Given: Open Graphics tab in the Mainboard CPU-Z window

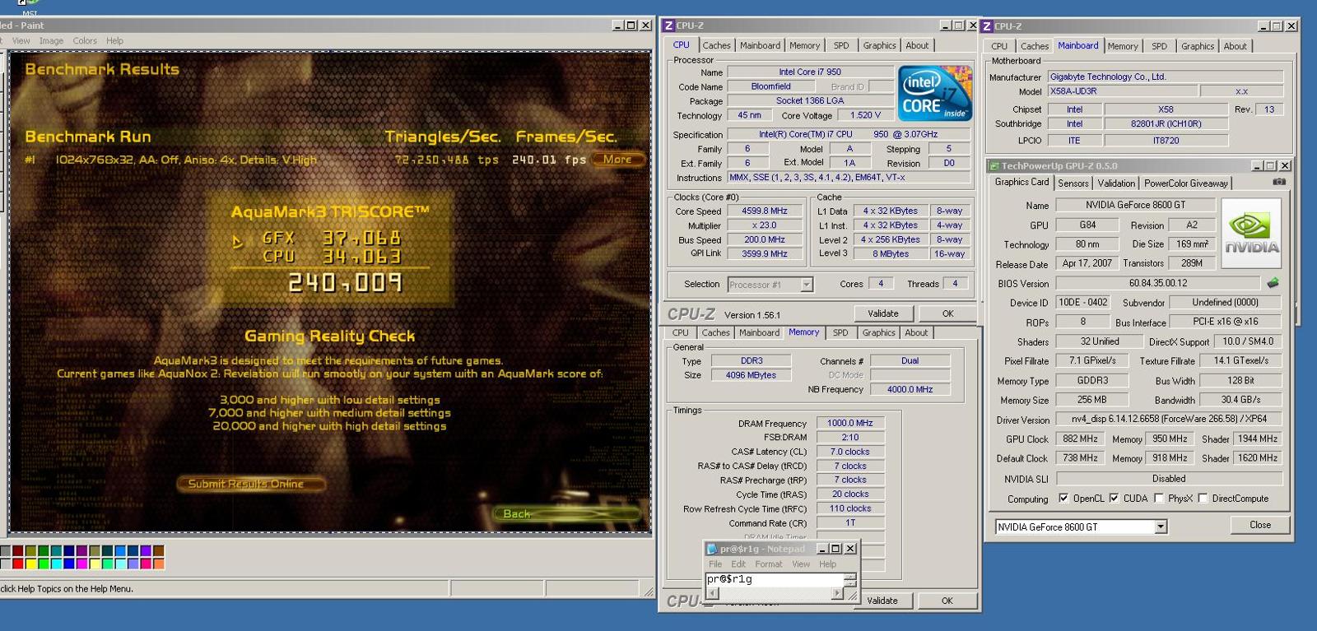Looking at the screenshot, I should coord(1197,46).
